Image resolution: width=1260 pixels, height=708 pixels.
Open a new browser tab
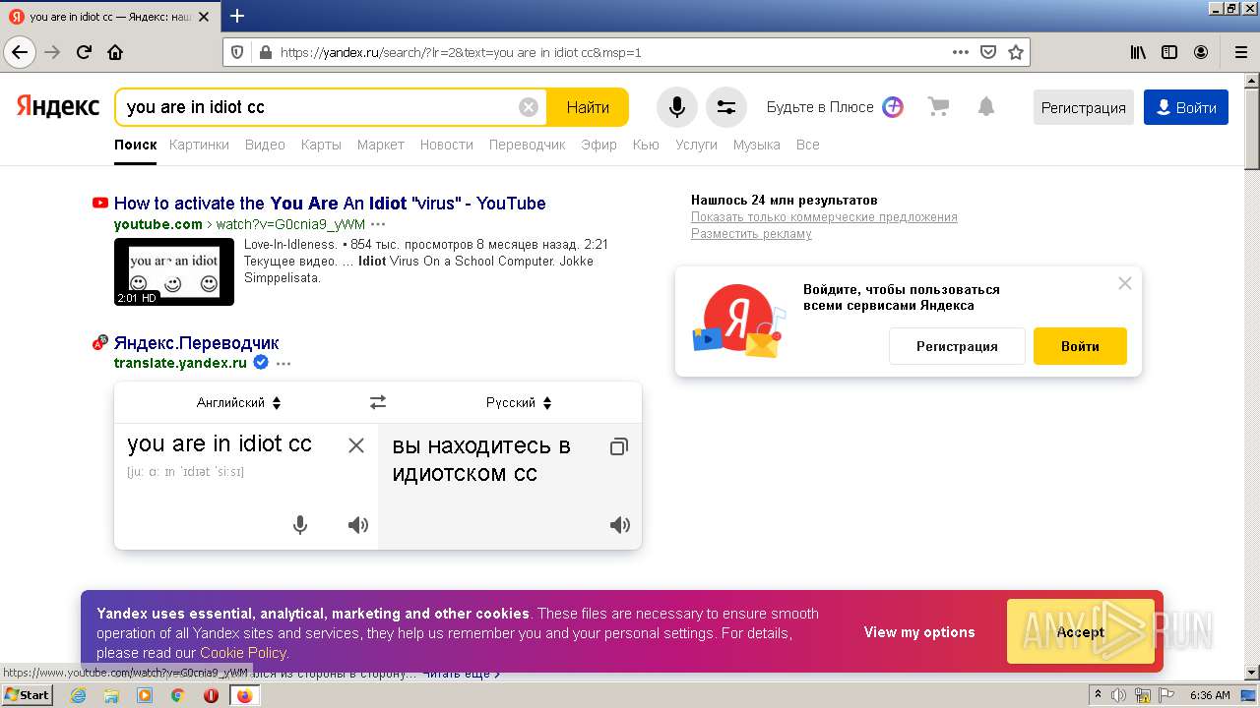[237, 16]
